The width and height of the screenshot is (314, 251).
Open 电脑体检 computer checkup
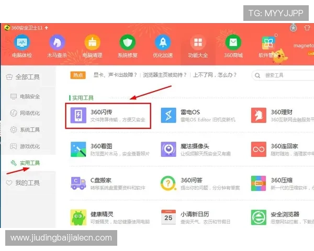tap(22, 46)
